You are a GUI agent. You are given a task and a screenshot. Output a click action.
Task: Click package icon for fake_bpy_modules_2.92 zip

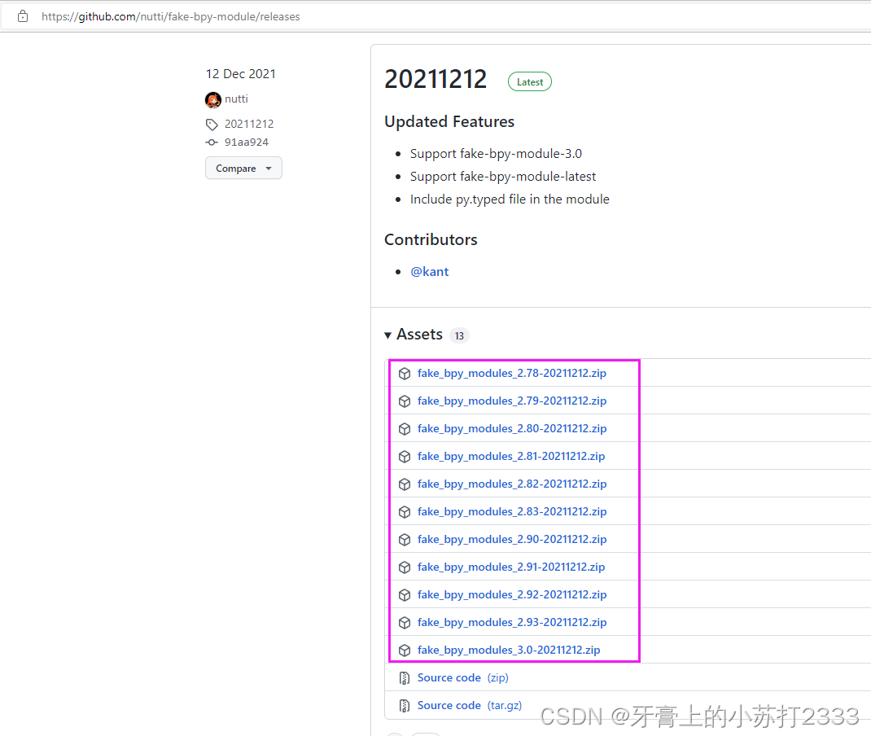pyautogui.click(x=405, y=595)
